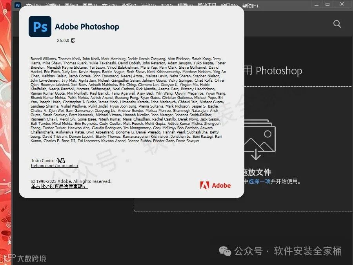Click the large Ps logo in About dialog
The height and width of the screenshot is (265, 353).
[x=40, y=27]
